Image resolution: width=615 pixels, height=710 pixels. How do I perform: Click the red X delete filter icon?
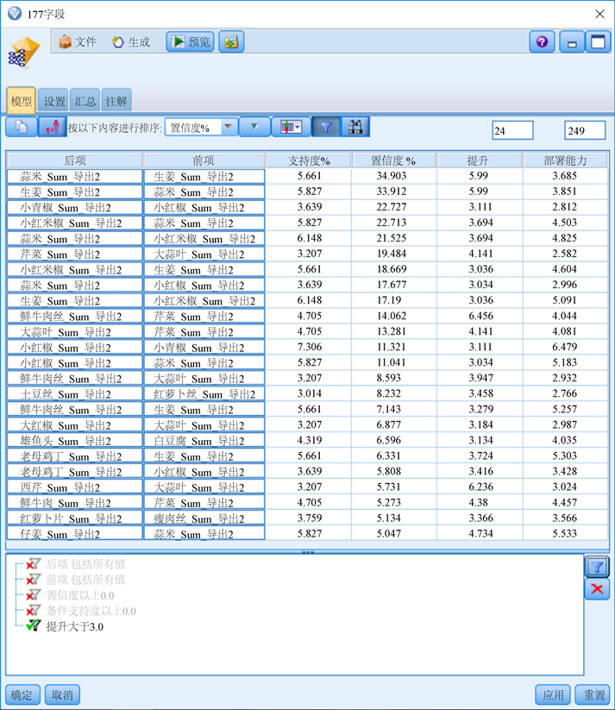pyautogui.click(x=597, y=589)
